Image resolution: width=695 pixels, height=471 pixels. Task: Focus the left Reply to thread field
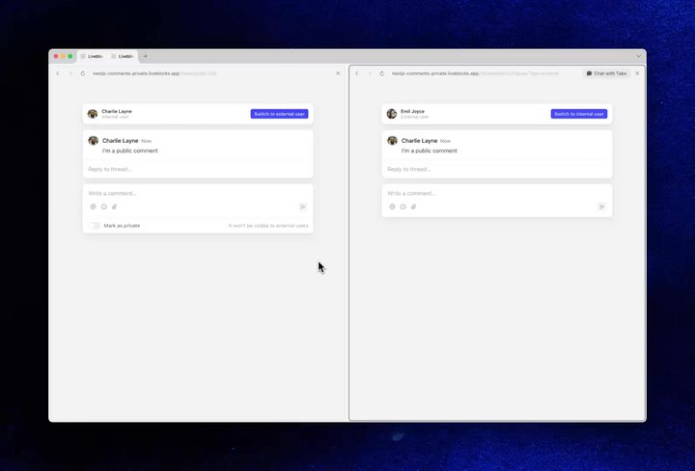pyautogui.click(x=198, y=169)
